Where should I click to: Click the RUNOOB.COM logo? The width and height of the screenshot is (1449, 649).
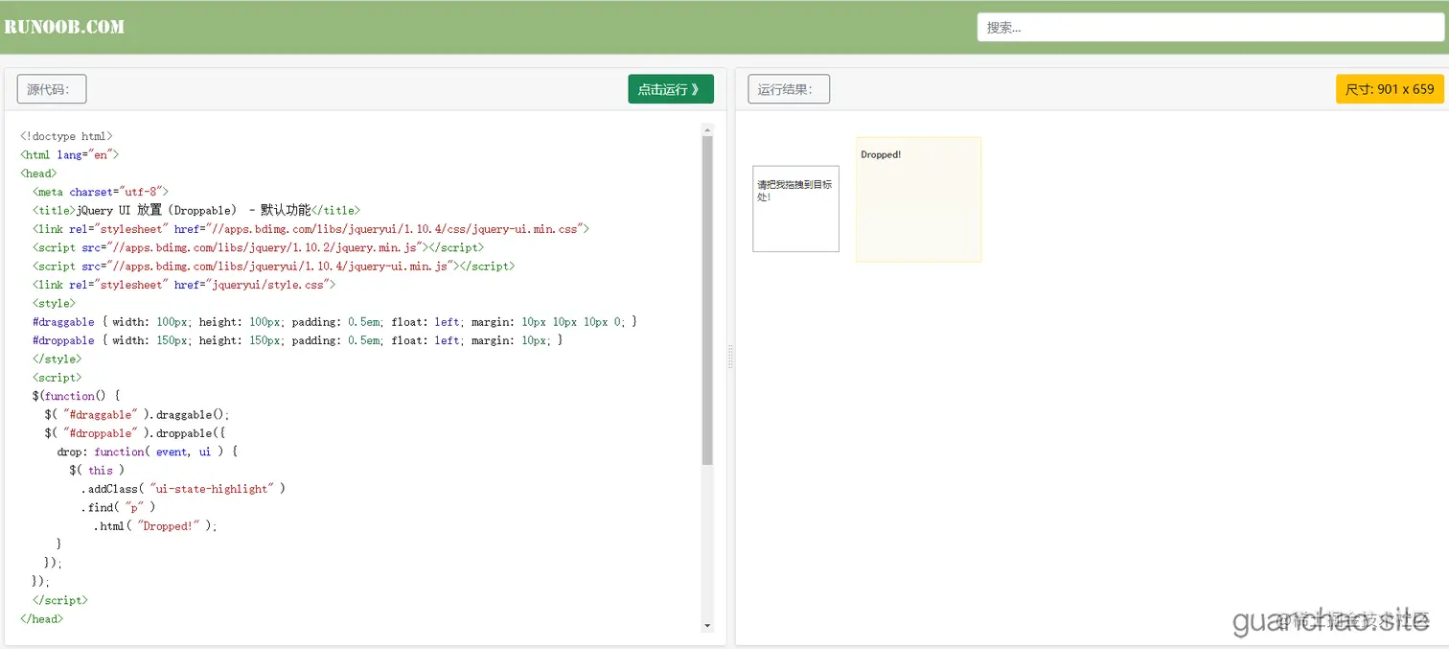tap(64, 27)
